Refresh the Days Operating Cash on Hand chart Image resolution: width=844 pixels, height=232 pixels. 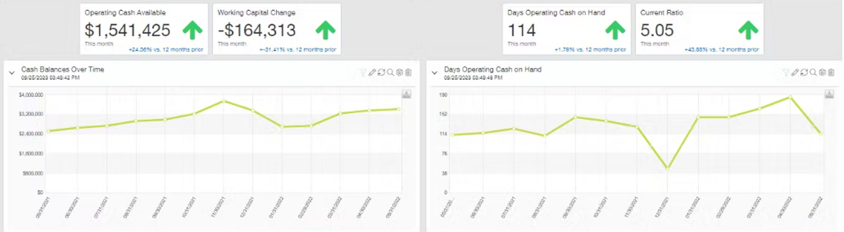tap(804, 73)
